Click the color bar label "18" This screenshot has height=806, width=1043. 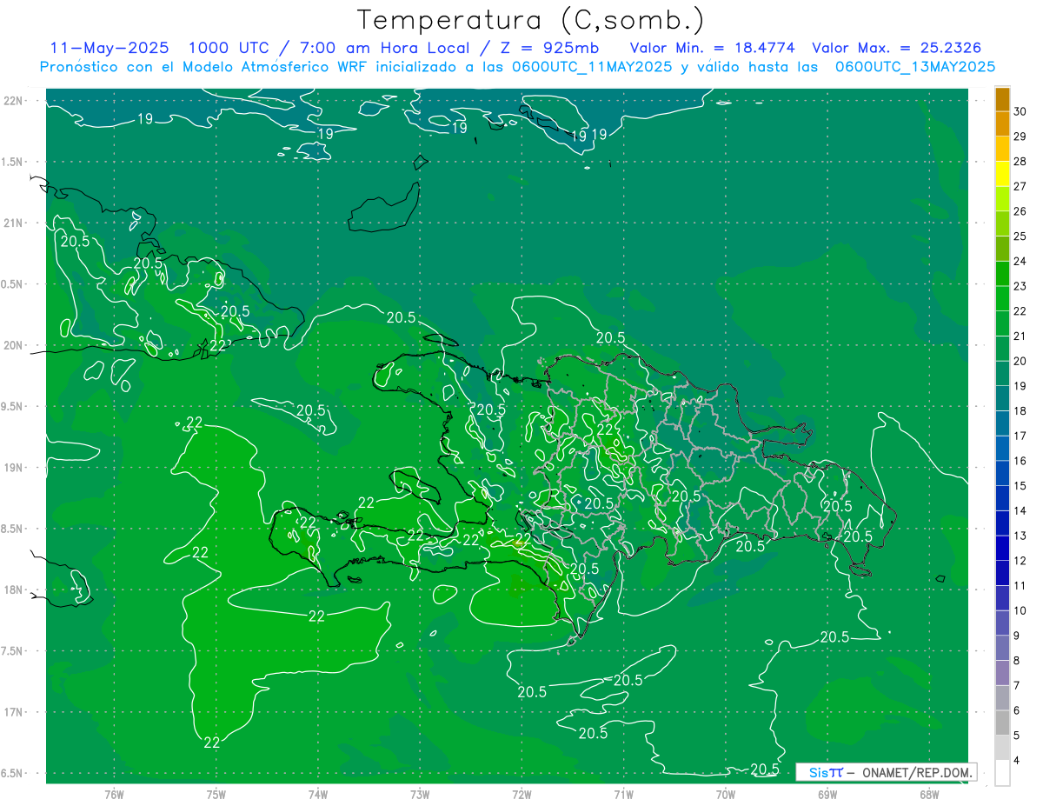click(1020, 410)
